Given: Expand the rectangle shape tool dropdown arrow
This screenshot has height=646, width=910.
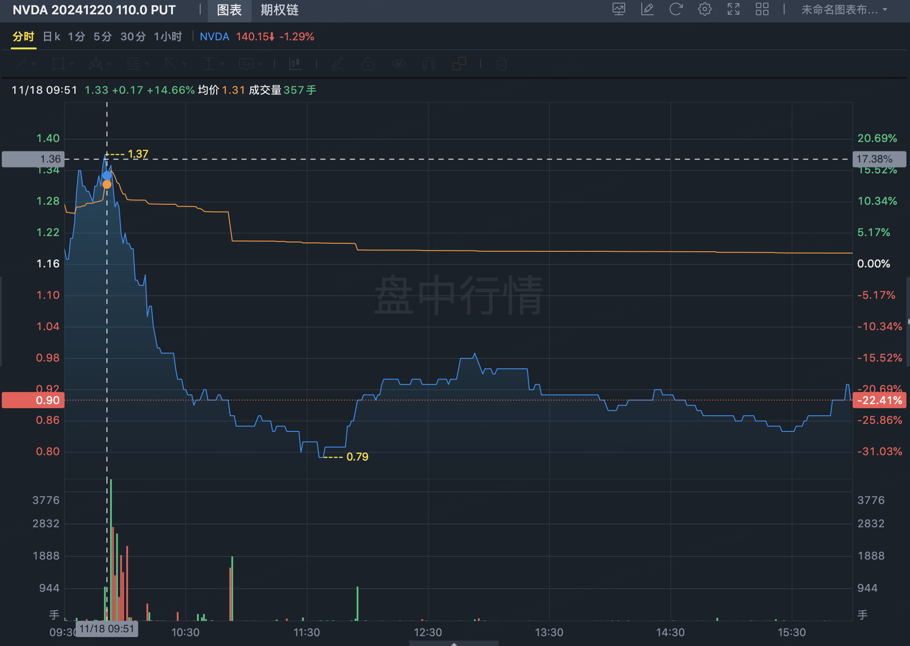Looking at the screenshot, I should [x=72, y=64].
